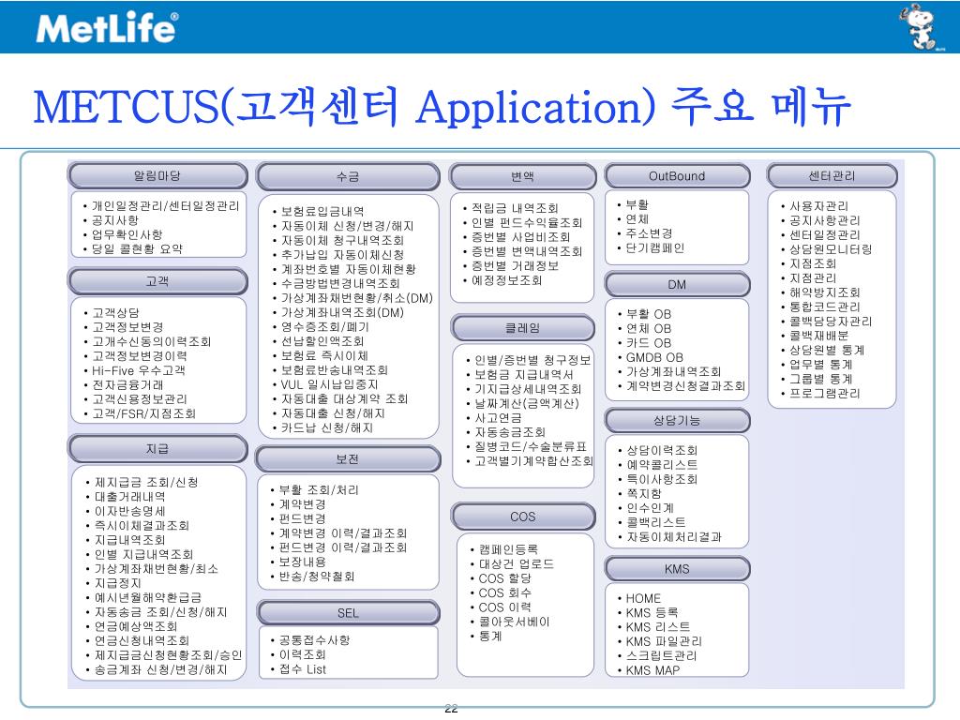Click '대출거래내역' in 지급 list

(x=129, y=497)
